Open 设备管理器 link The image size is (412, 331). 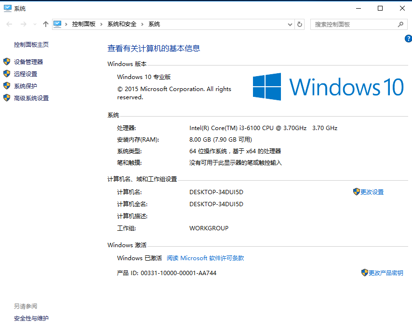tap(28, 62)
